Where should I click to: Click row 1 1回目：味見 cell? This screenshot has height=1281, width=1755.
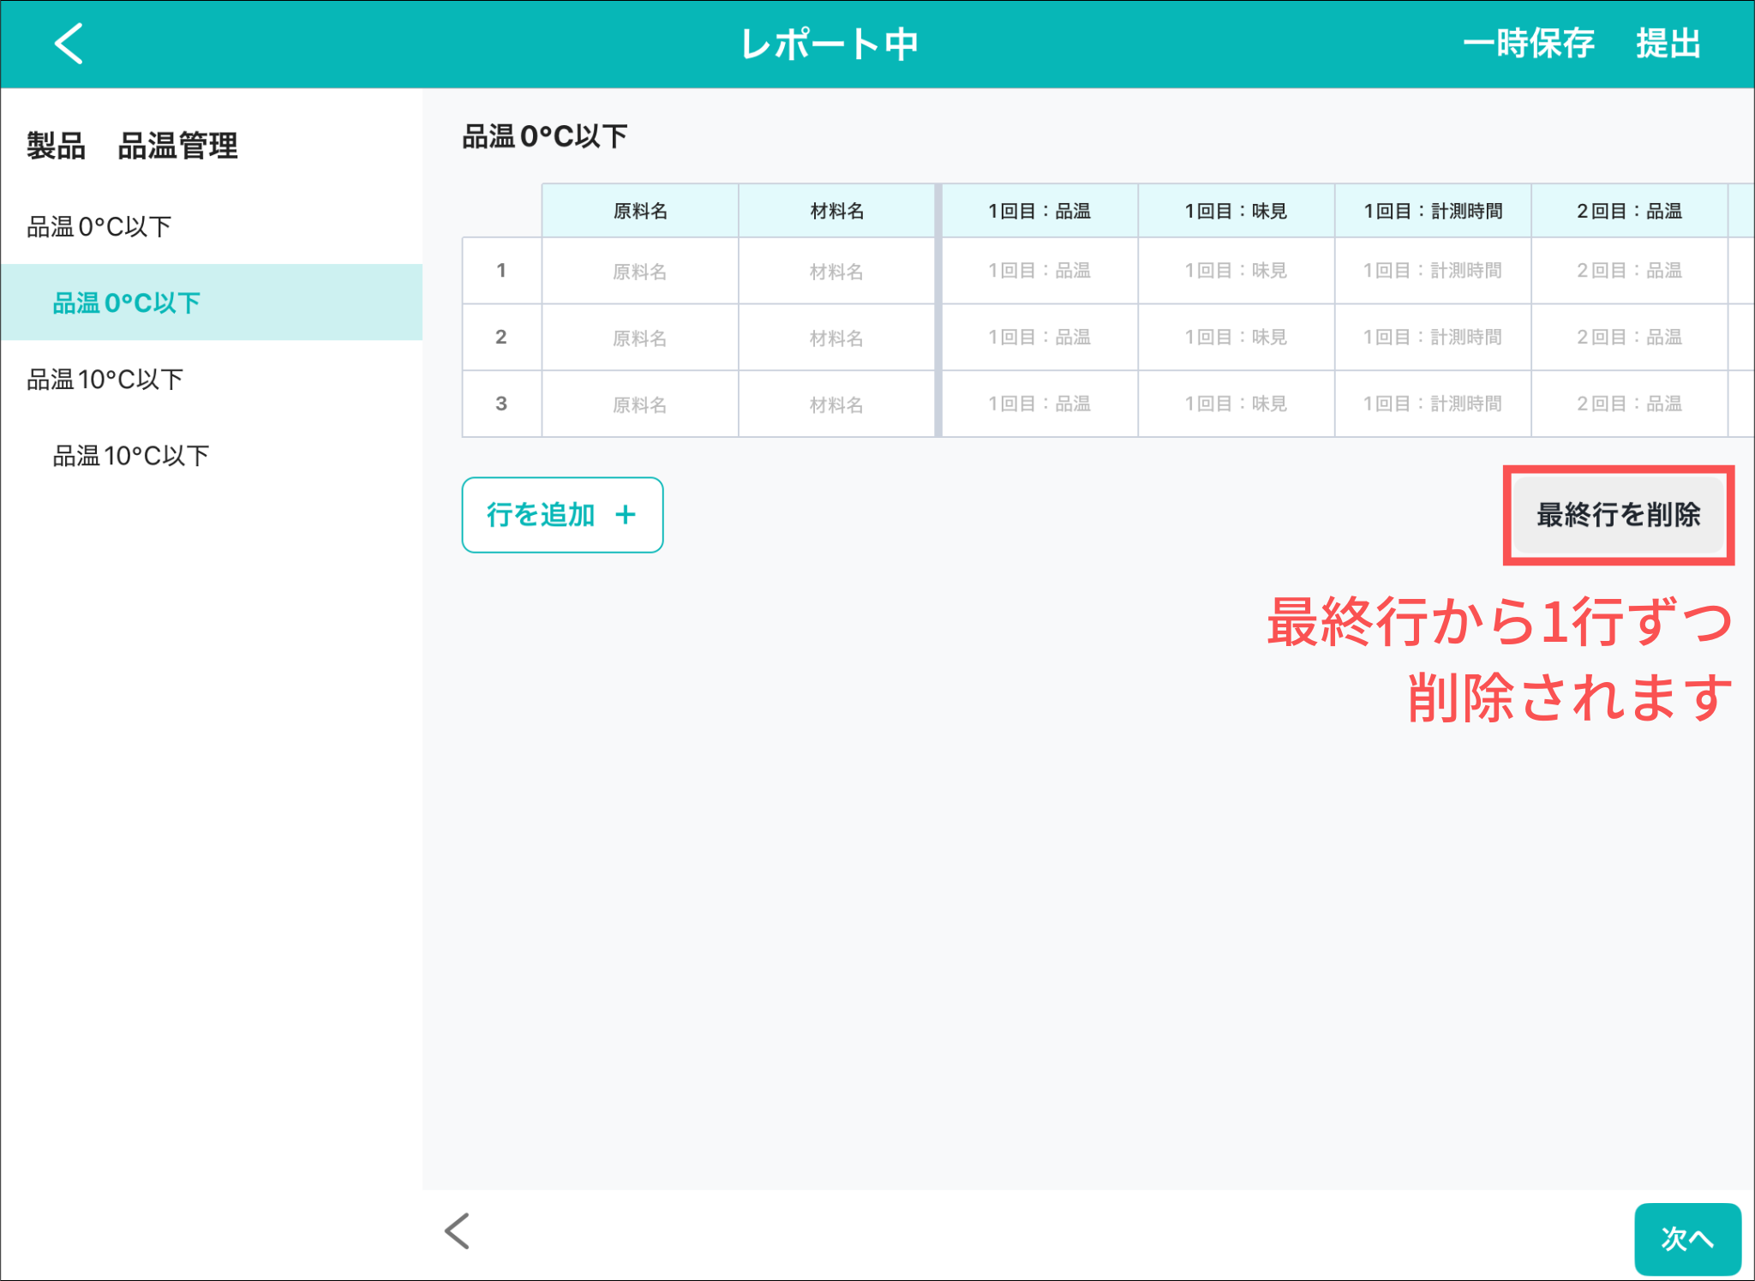coord(1236,271)
